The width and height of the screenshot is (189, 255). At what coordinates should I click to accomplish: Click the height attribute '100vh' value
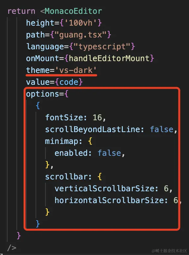click(x=81, y=23)
